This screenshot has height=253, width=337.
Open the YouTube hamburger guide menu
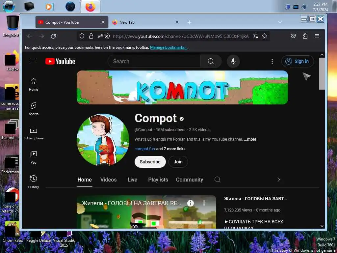[34, 61]
